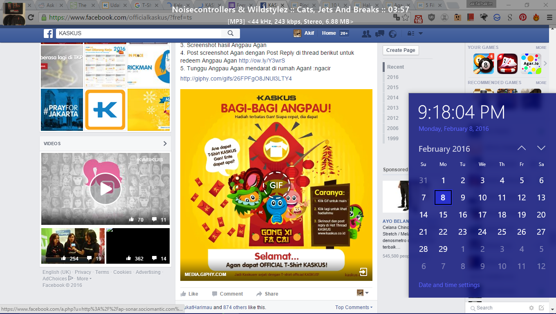The image size is (556, 314).
Task: Expand the Videos section chevron
Action: pyautogui.click(x=165, y=144)
